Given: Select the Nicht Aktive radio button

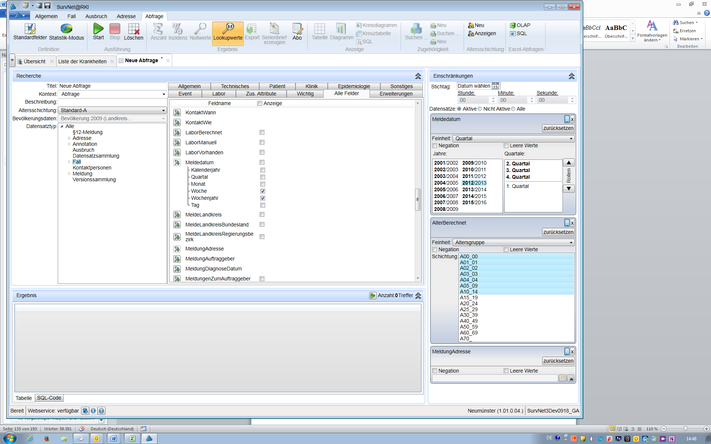Looking at the screenshot, I should (480, 109).
